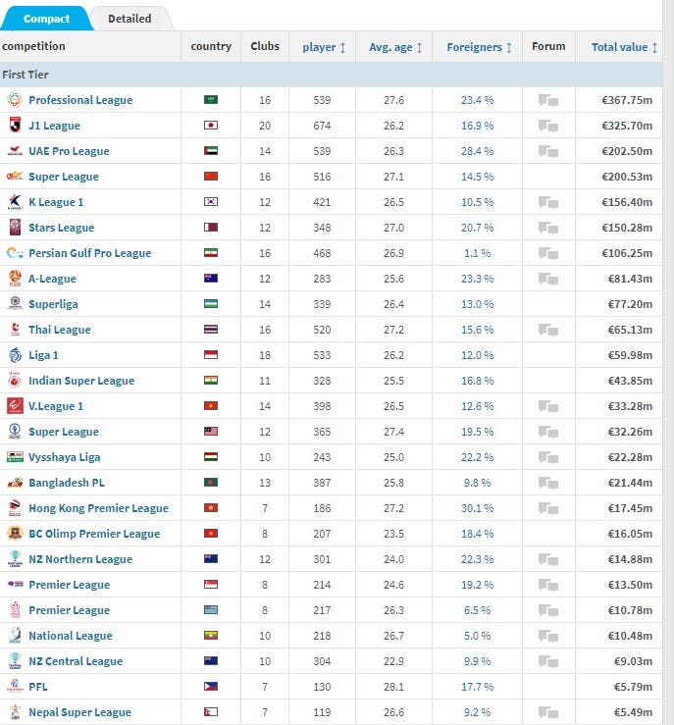Click the Indian Super League logo

15,381
